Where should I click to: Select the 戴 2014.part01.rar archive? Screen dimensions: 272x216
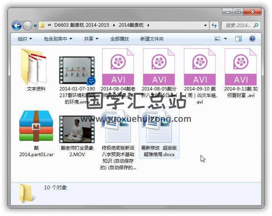36,128
